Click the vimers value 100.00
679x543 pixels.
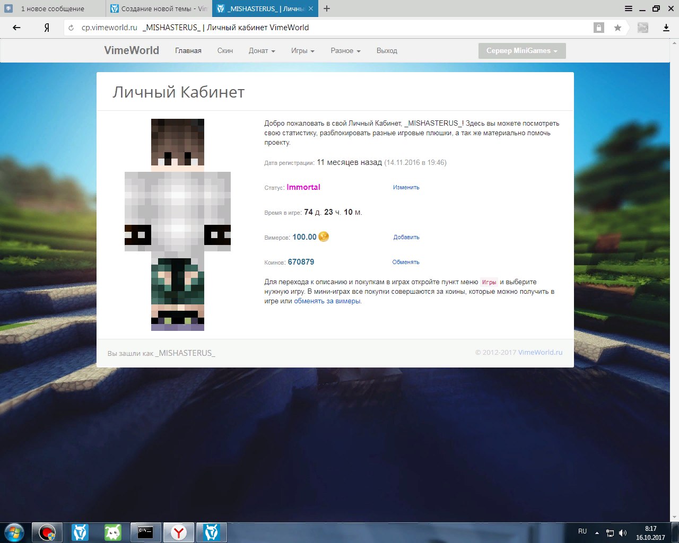(x=304, y=237)
